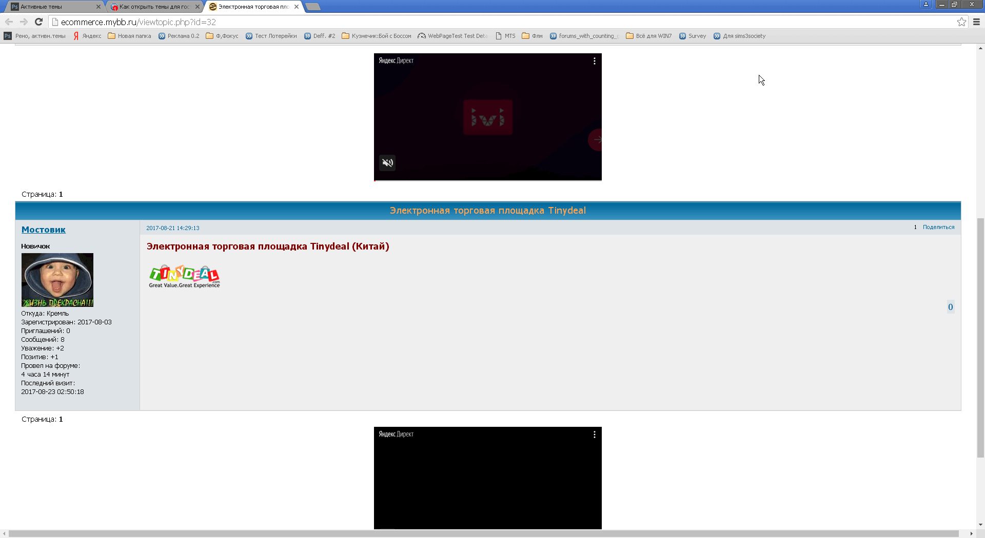This screenshot has width=985, height=538.
Task: Click page number 1 above the topic
Action: click(x=61, y=194)
